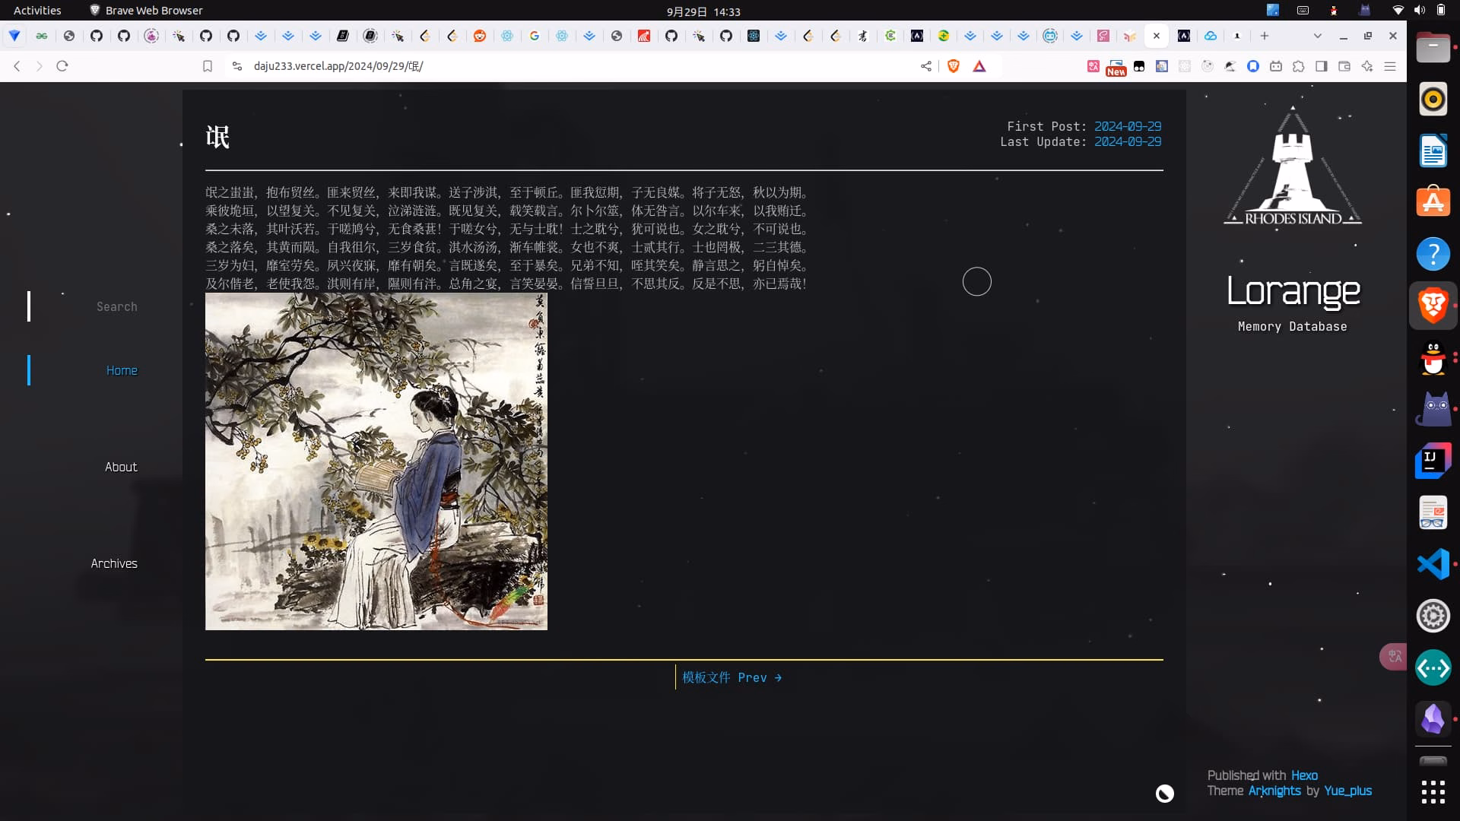Follow the Hexo link in footer
Viewport: 1460px width, 821px height.
pyautogui.click(x=1304, y=775)
